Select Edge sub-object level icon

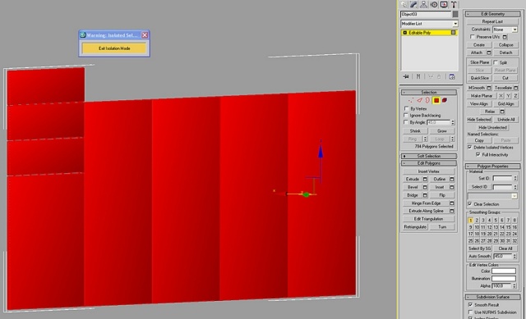pos(419,100)
